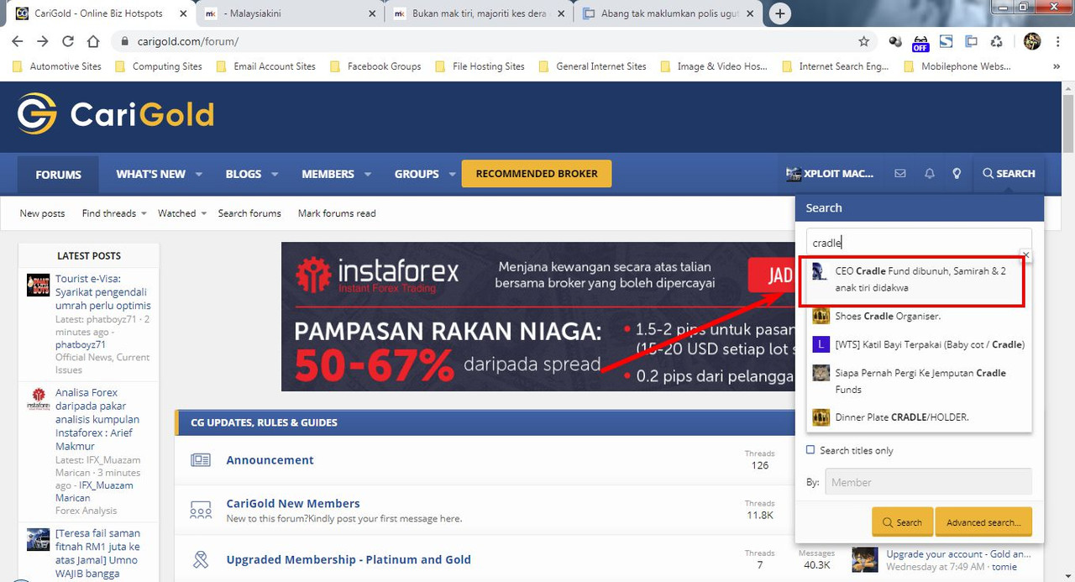
Task: Open the Automotive Sites bookmark folder
Action: point(58,66)
